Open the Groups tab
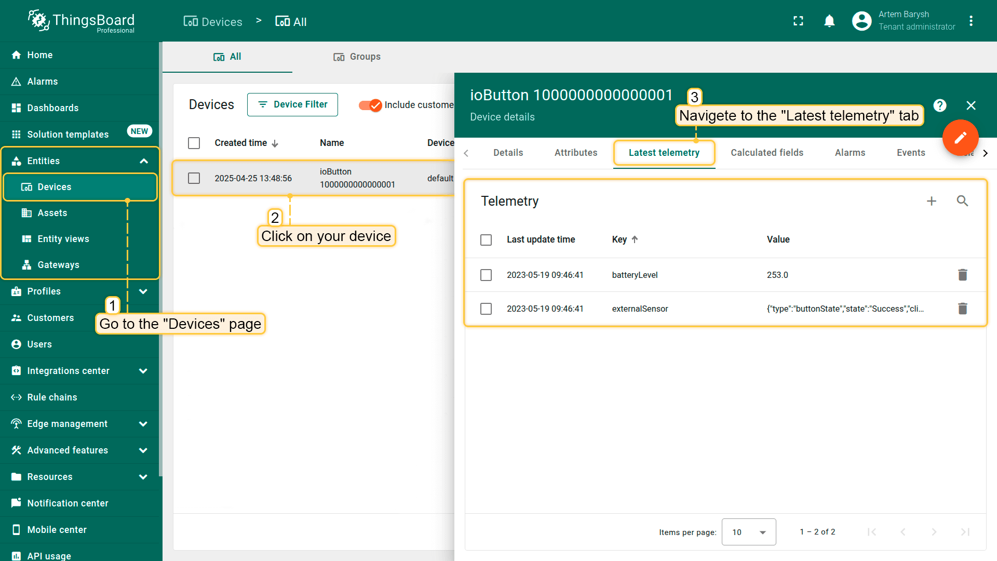Viewport: 997px width, 561px height. (x=357, y=57)
